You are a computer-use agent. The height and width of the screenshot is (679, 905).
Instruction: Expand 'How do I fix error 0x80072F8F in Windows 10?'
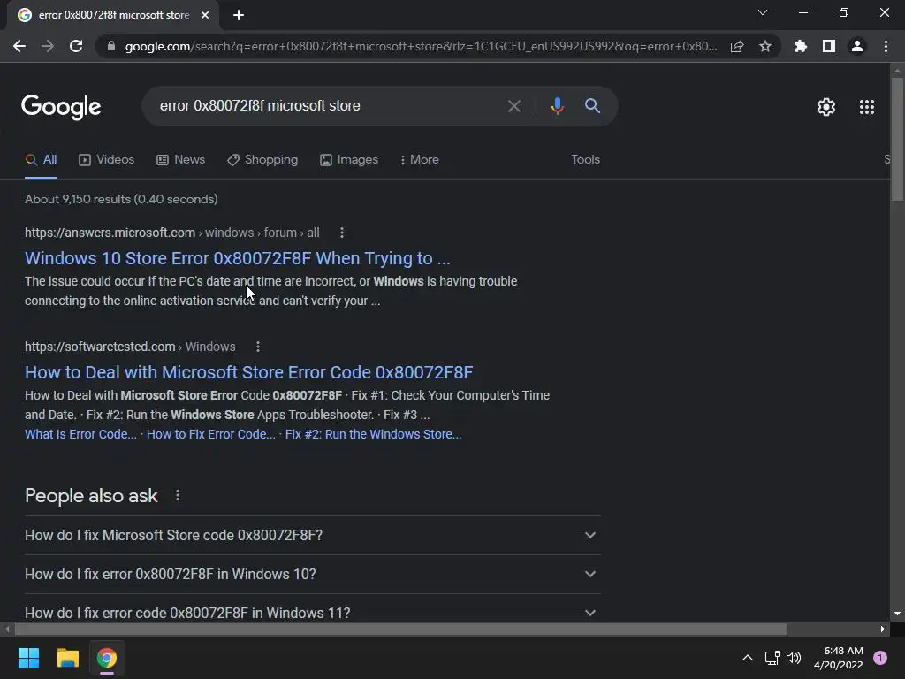pos(312,574)
